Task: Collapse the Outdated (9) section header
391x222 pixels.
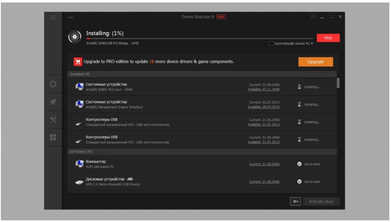Action: pyautogui.click(x=80, y=74)
